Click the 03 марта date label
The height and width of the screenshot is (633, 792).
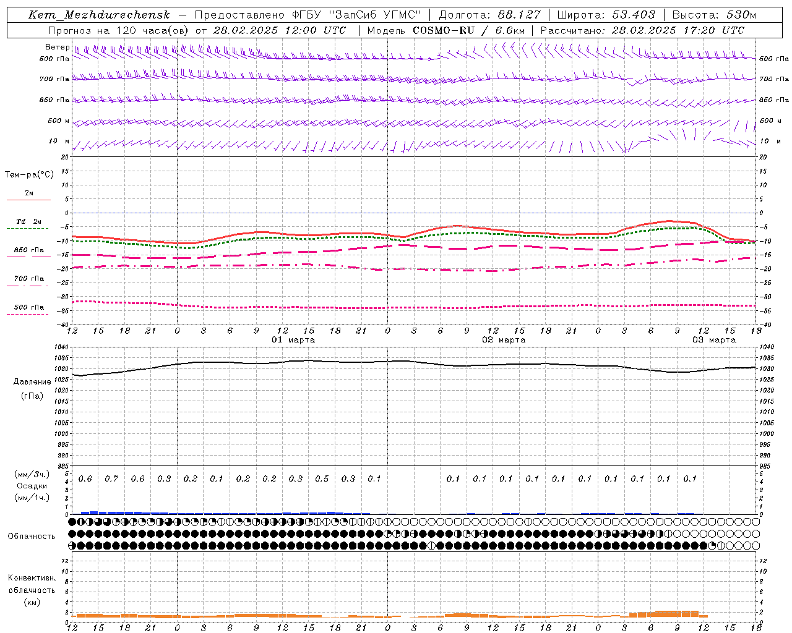pyautogui.click(x=714, y=340)
